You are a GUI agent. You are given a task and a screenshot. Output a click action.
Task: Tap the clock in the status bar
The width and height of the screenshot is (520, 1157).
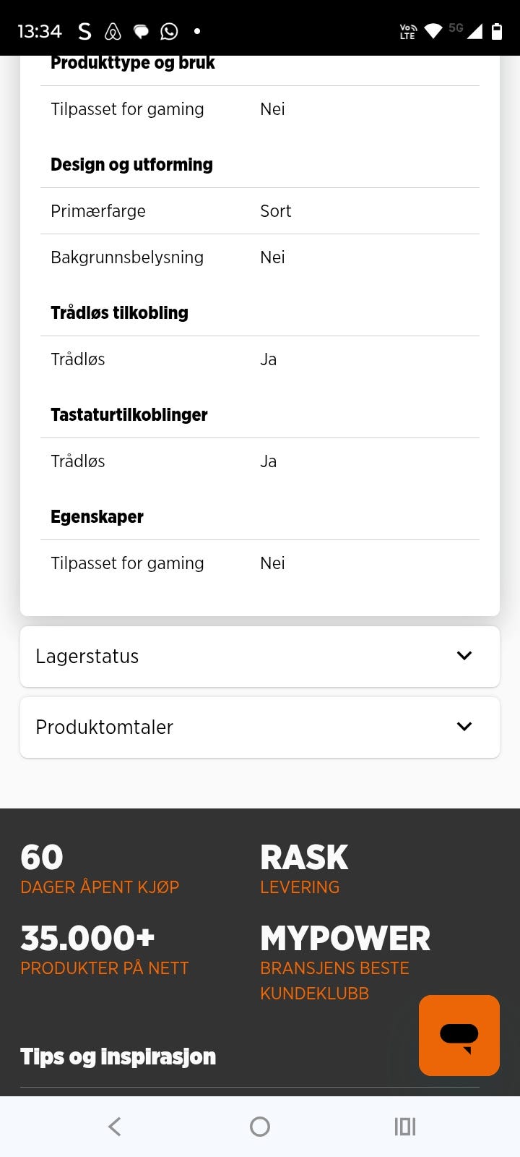(40, 31)
